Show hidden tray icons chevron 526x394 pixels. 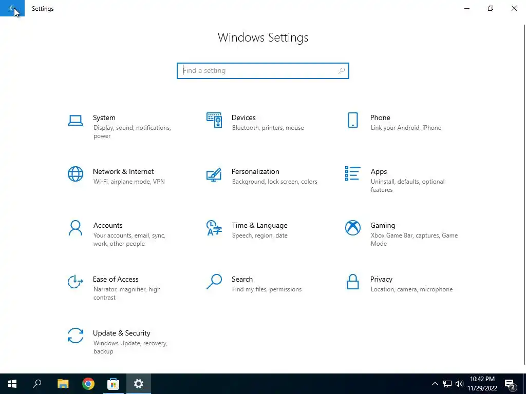435,384
